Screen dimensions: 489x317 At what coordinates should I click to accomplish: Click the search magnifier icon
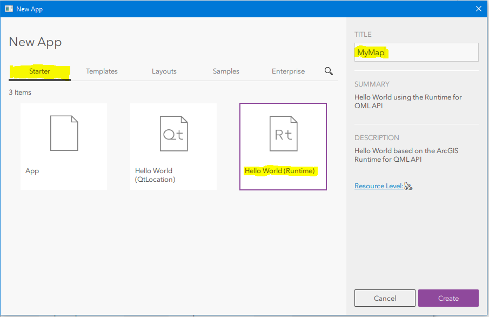[329, 71]
